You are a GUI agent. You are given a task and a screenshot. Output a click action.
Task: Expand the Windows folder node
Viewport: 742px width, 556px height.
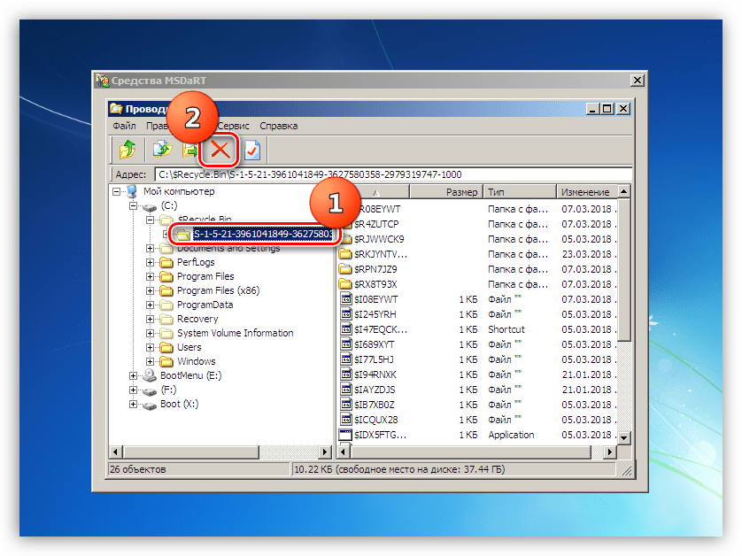pos(151,362)
